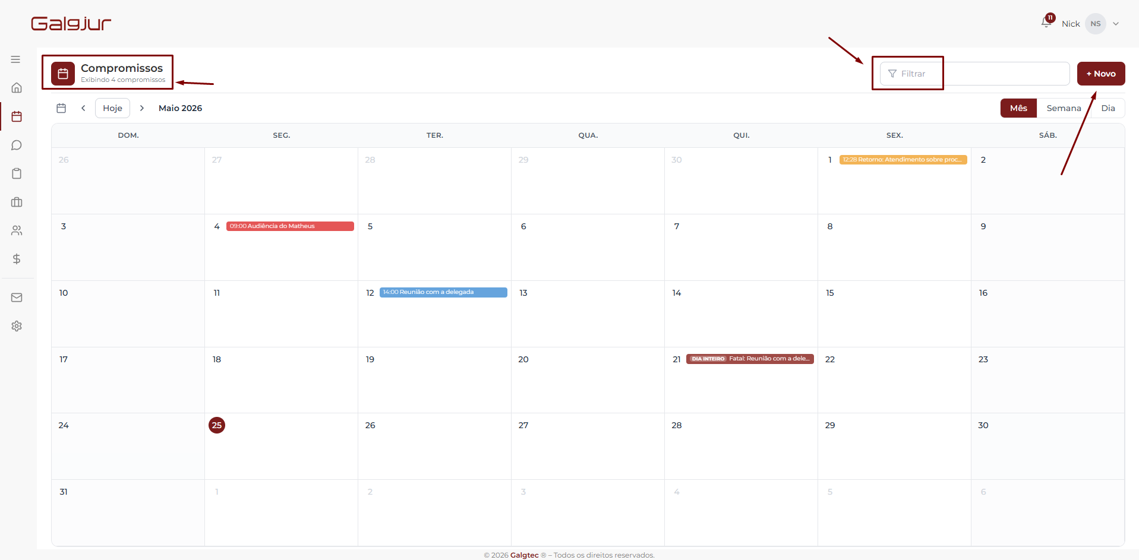Open the 14:00 Reunião com a delegada event

point(443,292)
